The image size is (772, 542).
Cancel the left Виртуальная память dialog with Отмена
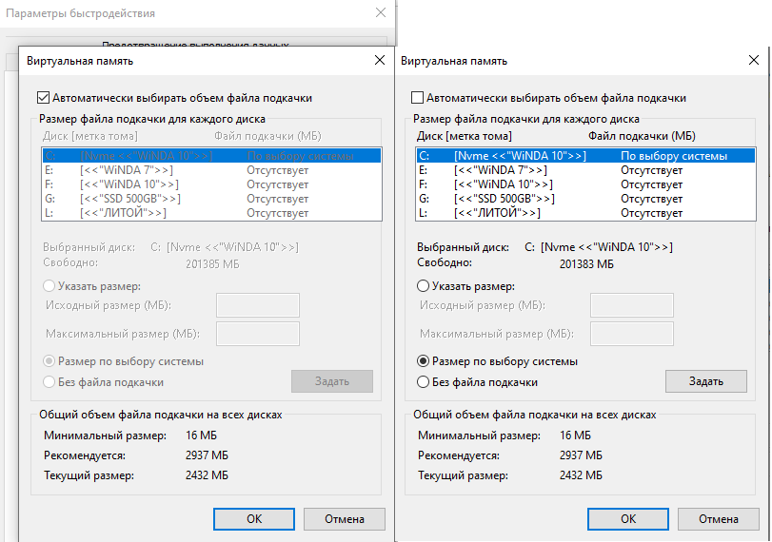coord(345,519)
